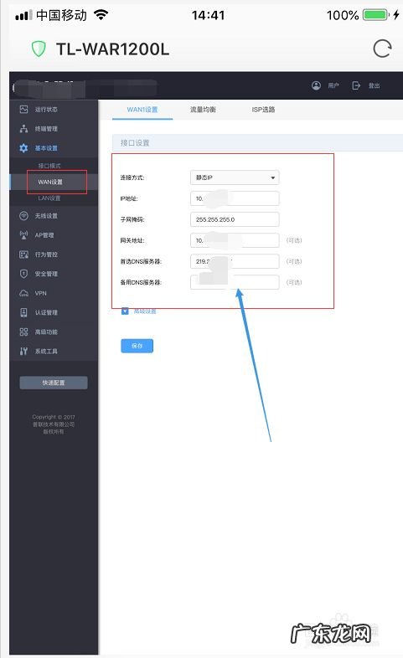Click the IP地址 input field
The width and height of the screenshot is (403, 658).
tap(235, 198)
